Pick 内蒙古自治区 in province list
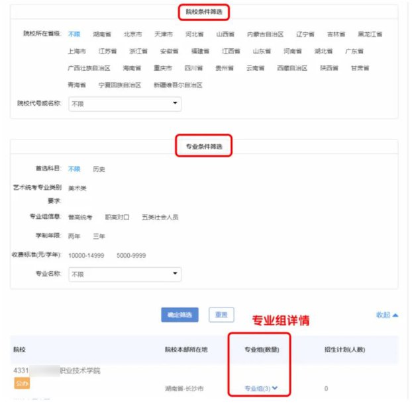The width and height of the screenshot is (412, 406). 265,34
